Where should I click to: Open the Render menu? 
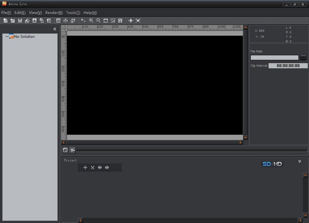click(54, 13)
